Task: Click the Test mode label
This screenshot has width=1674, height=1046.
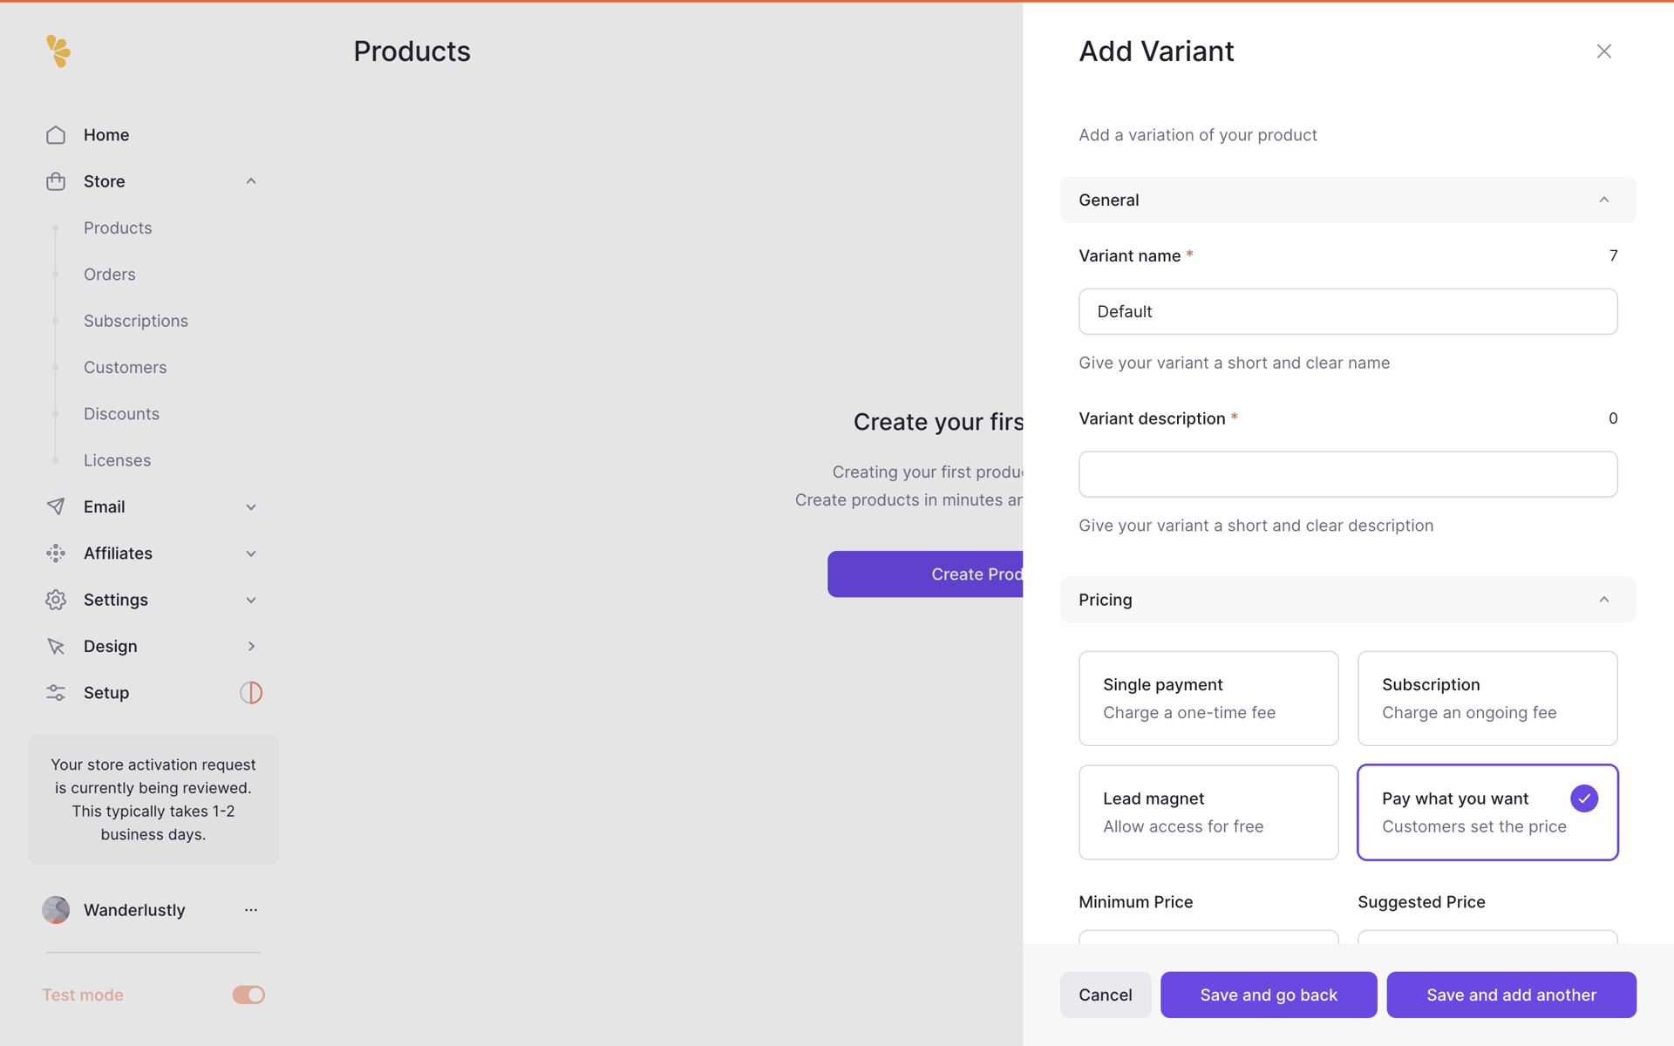Action: tap(83, 995)
